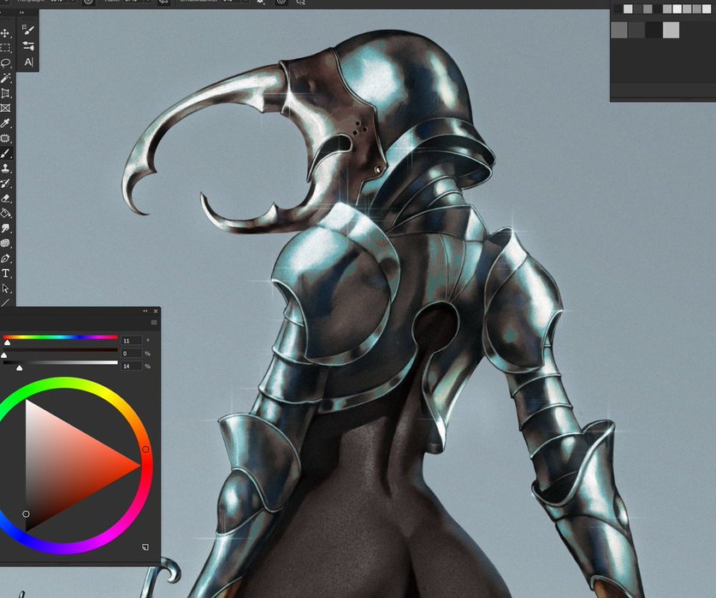
Task: Close the Color panel
Action: [156, 311]
